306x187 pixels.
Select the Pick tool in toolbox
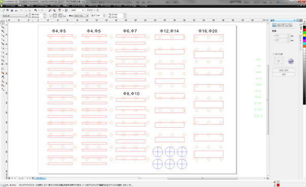pos(3,22)
